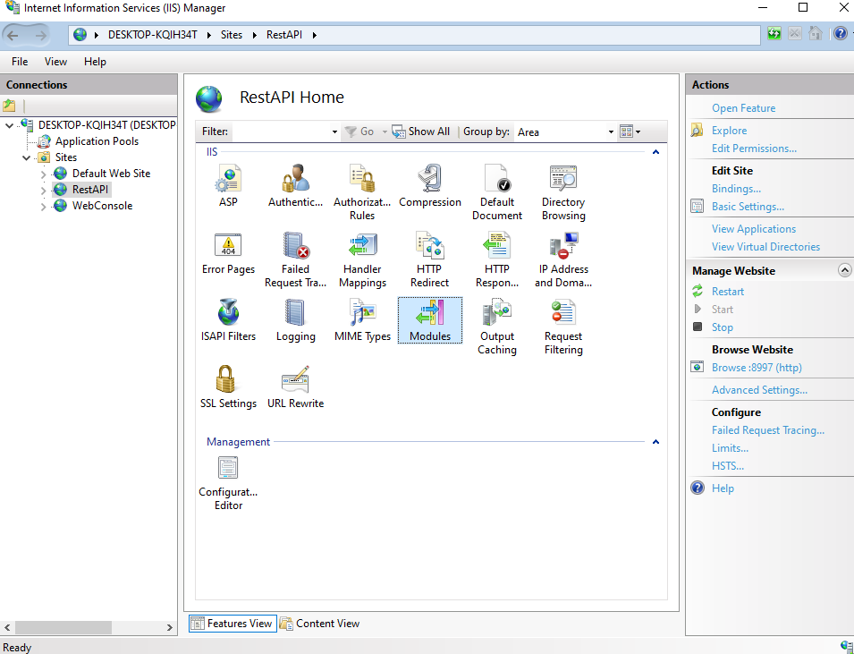Open the Help menu
Image resolution: width=854 pixels, height=654 pixels.
(95, 62)
